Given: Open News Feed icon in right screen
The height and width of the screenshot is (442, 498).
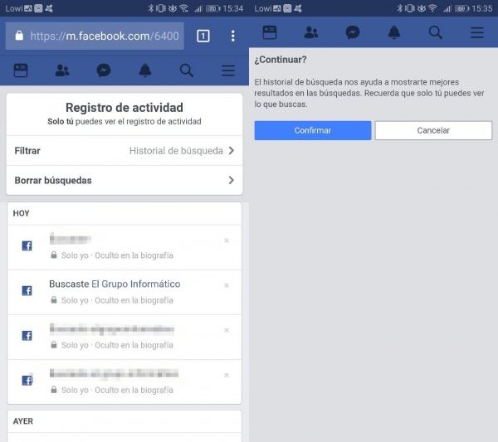Looking at the screenshot, I should pos(270,32).
